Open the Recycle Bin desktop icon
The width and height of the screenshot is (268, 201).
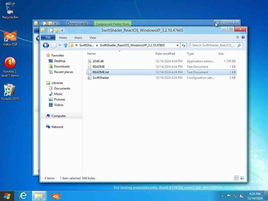pos(10,10)
